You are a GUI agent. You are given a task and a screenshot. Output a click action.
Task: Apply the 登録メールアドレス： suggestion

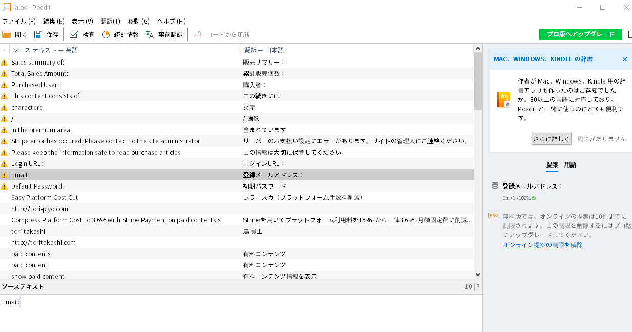[x=533, y=186]
